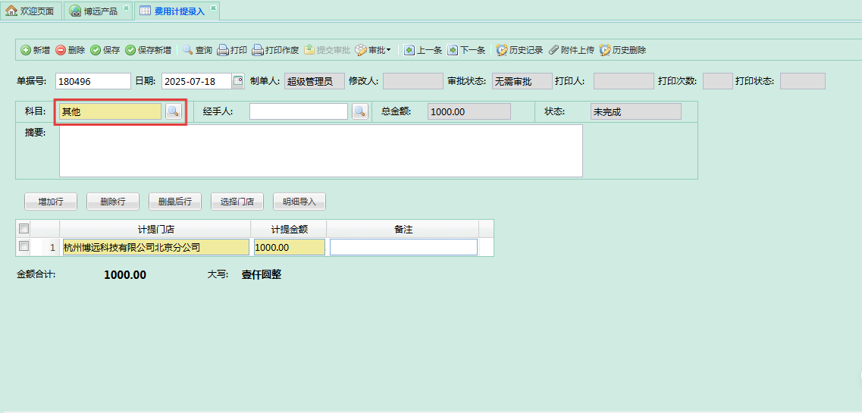
Task: Click the 审批状态 field showing 无需审批
Action: tap(522, 81)
